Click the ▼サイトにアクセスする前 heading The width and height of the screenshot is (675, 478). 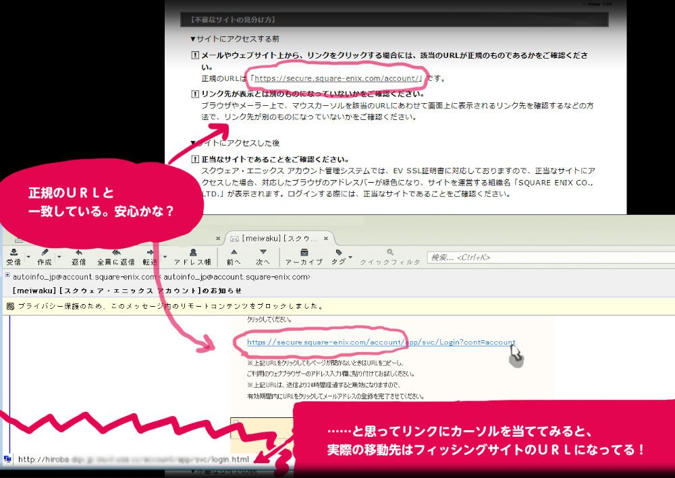point(235,38)
